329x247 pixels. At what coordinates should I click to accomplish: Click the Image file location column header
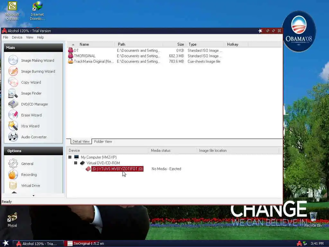[x=237, y=151]
